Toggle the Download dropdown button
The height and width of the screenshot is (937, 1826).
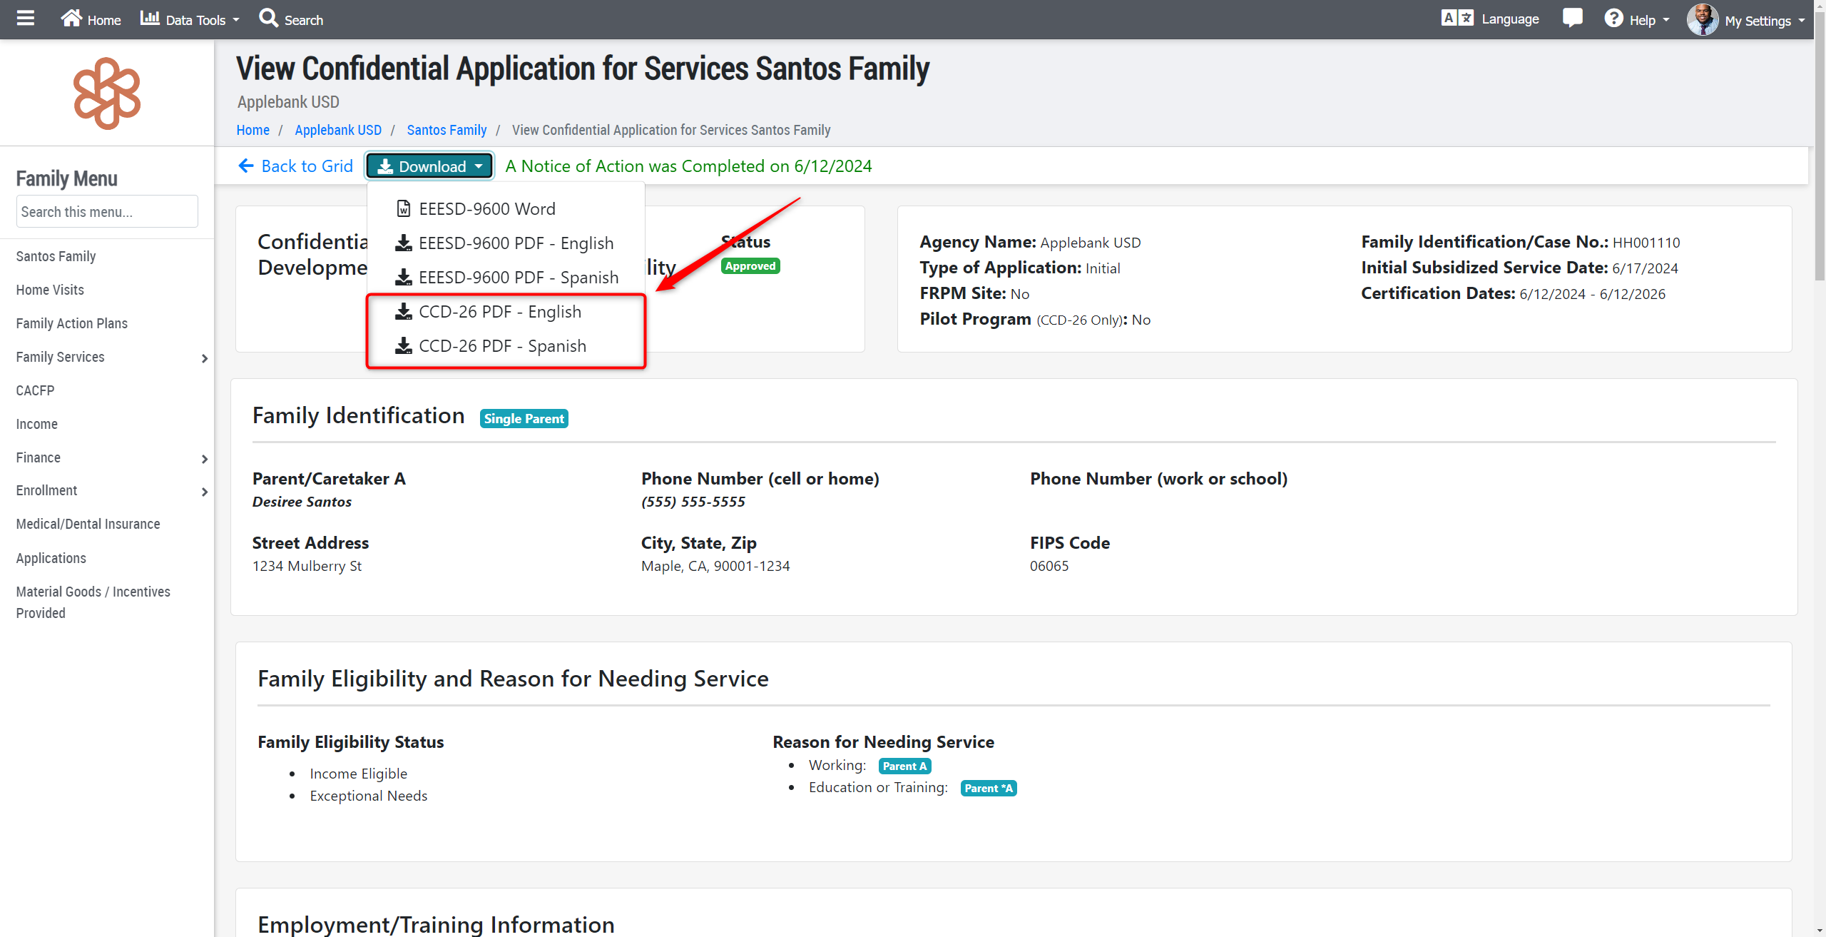429,166
